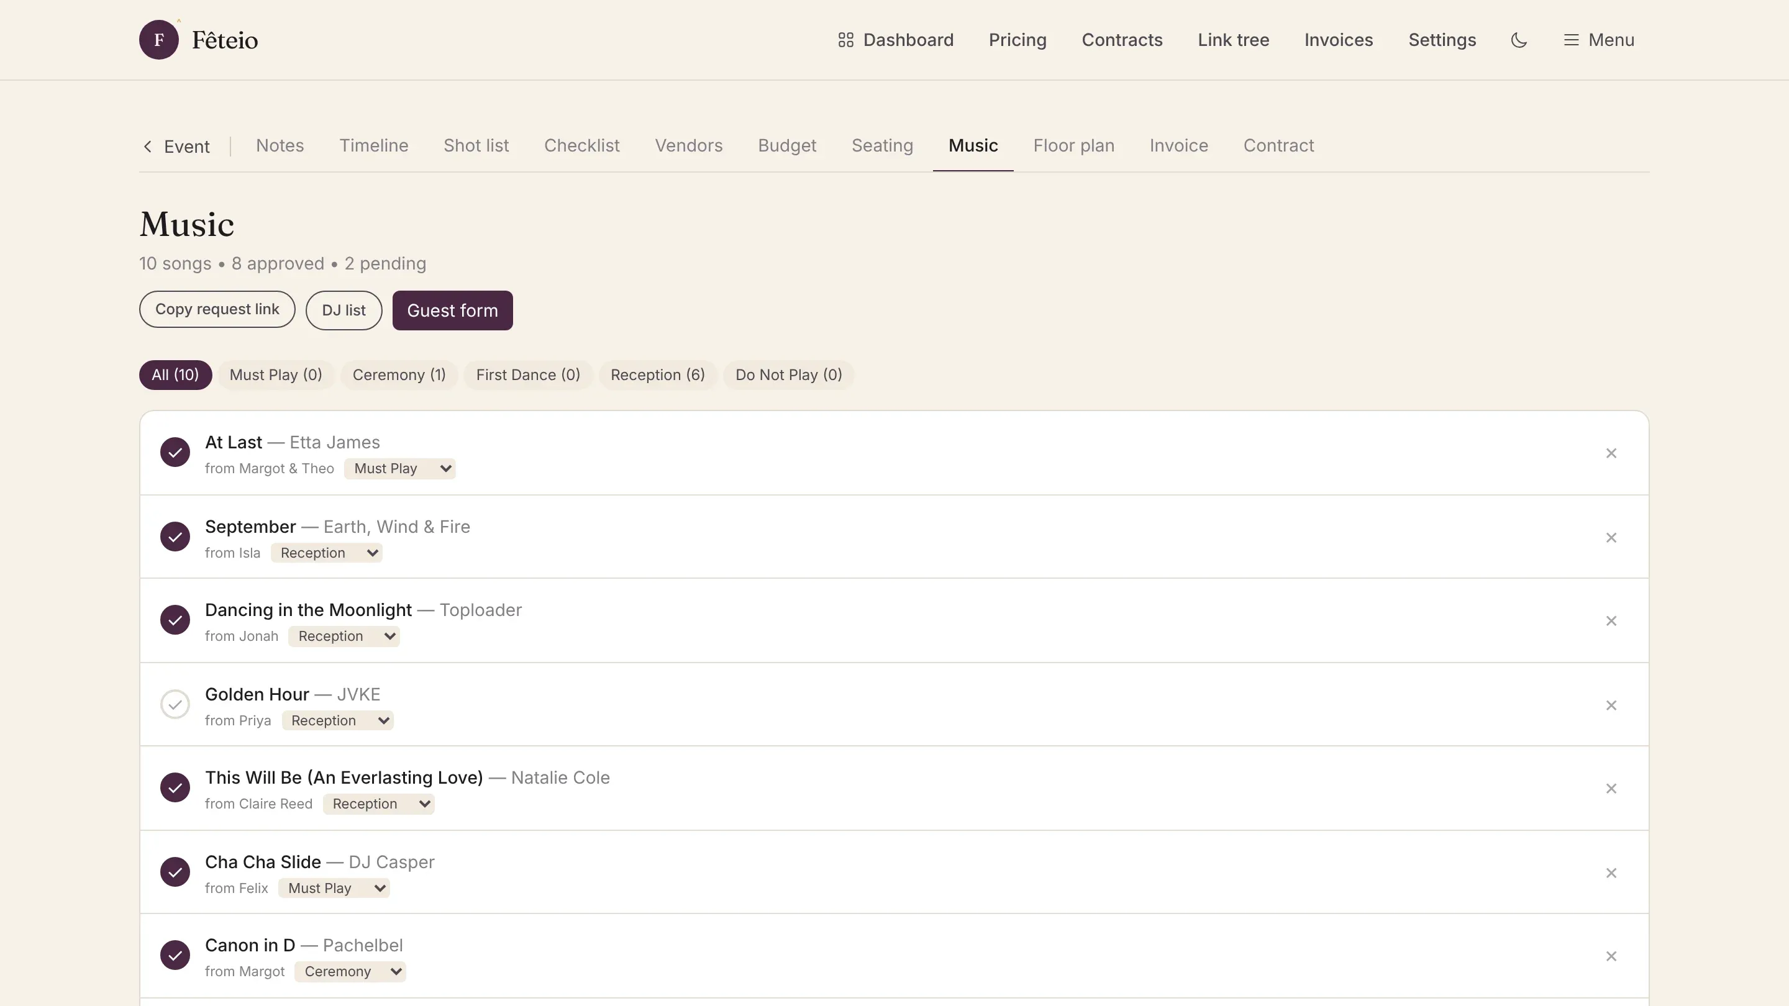1789x1006 pixels.
Task: Switch to the Floor plan tab
Action: pyautogui.click(x=1073, y=146)
